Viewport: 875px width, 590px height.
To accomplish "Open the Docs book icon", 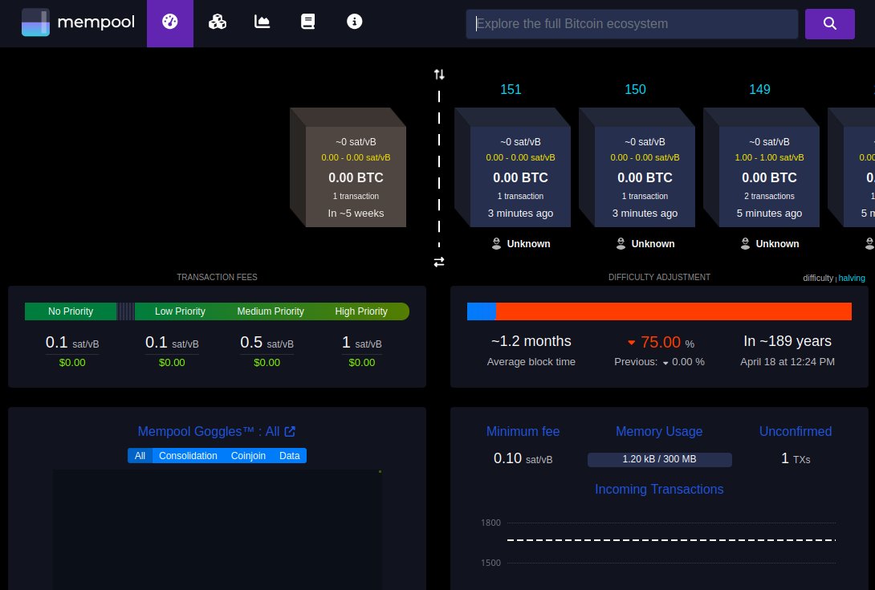I will 308,22.
